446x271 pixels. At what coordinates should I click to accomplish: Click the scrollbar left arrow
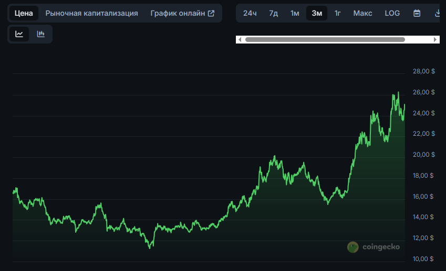(x=240, y=39)
